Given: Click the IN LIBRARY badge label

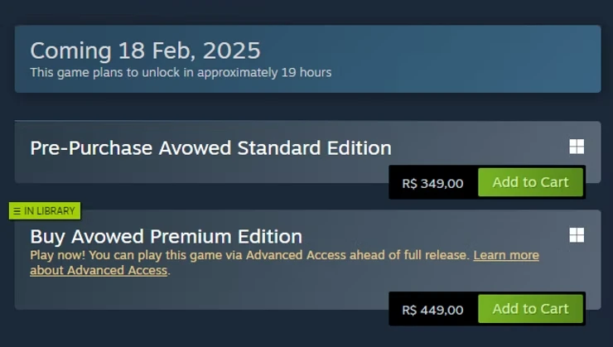Looking at the screenshot, I should [49, 211].
